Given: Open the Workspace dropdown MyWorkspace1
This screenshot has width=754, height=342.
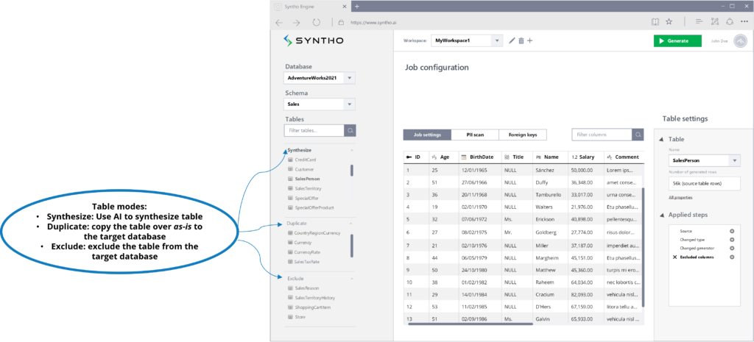Looking at the screenshot, I should 466,41.
